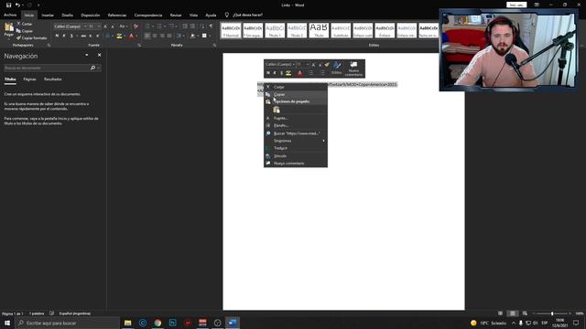This screenshot has width=586, height=329.
Task: Switch to Resultados tab in Navegación
Action: (53, 80)
